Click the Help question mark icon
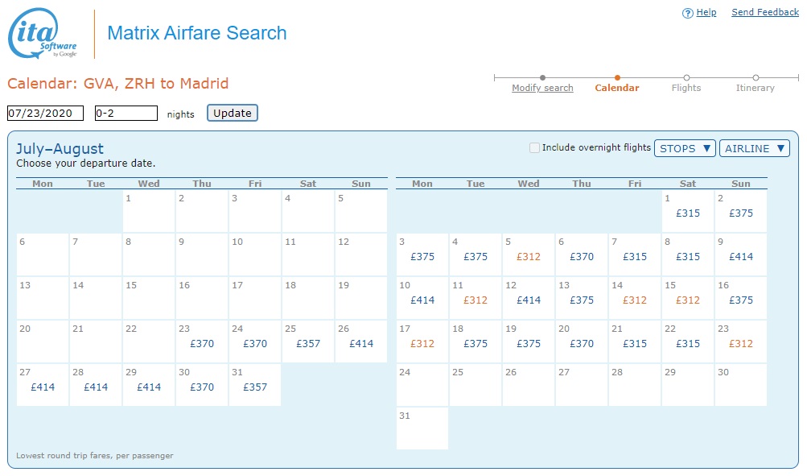 click(x=687, y=13)
